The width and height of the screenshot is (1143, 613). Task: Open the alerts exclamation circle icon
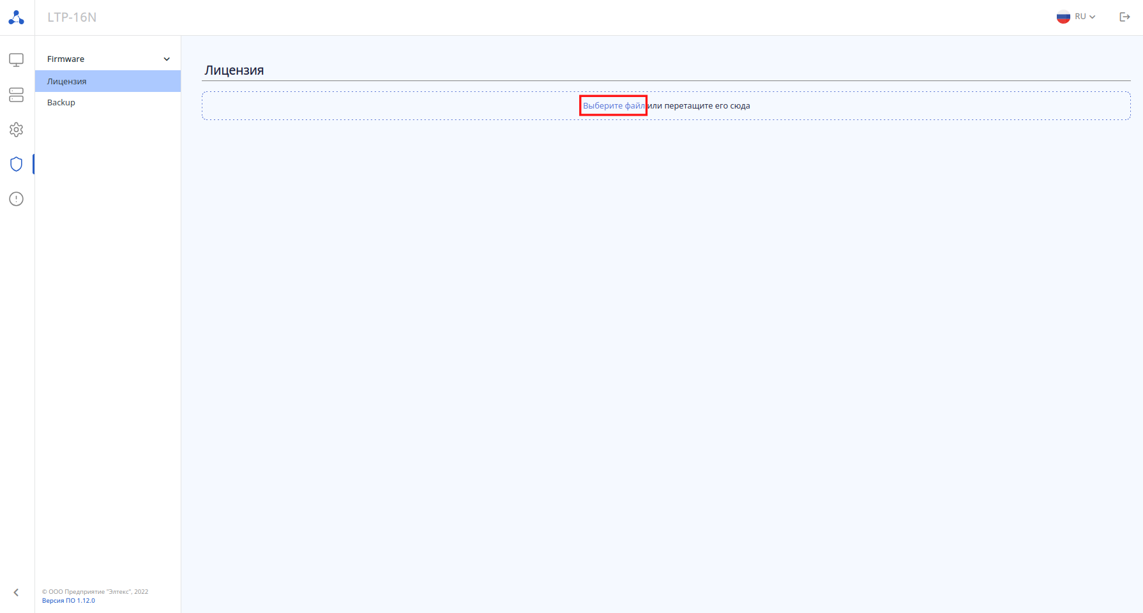pos(17,199)
